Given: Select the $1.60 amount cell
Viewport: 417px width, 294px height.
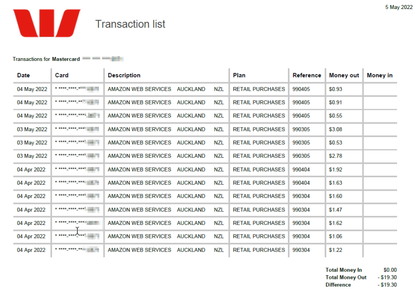Looking at the screenshot, I should [336, 196].
